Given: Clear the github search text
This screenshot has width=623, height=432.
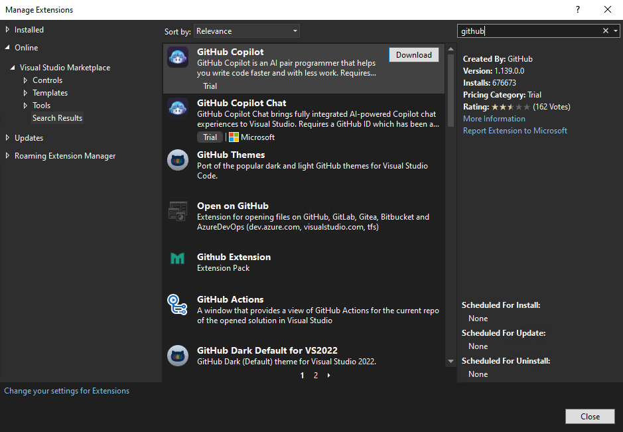Looking at the screenshot, I should tap(606, 31).
